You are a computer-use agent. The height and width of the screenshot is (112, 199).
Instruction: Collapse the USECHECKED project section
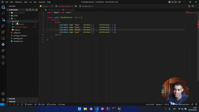[13, 10]
